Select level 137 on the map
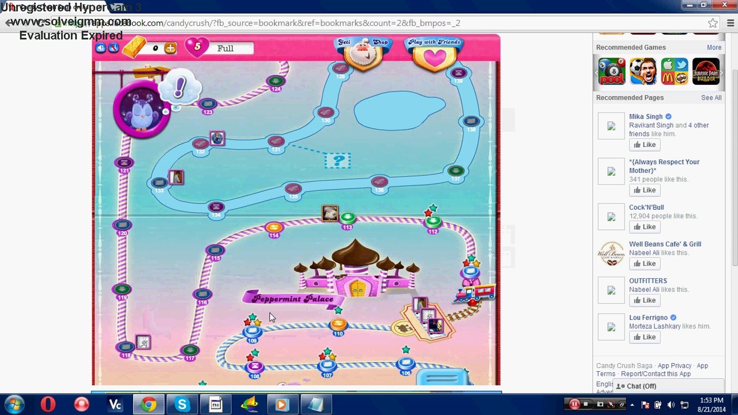 (455, 171)
